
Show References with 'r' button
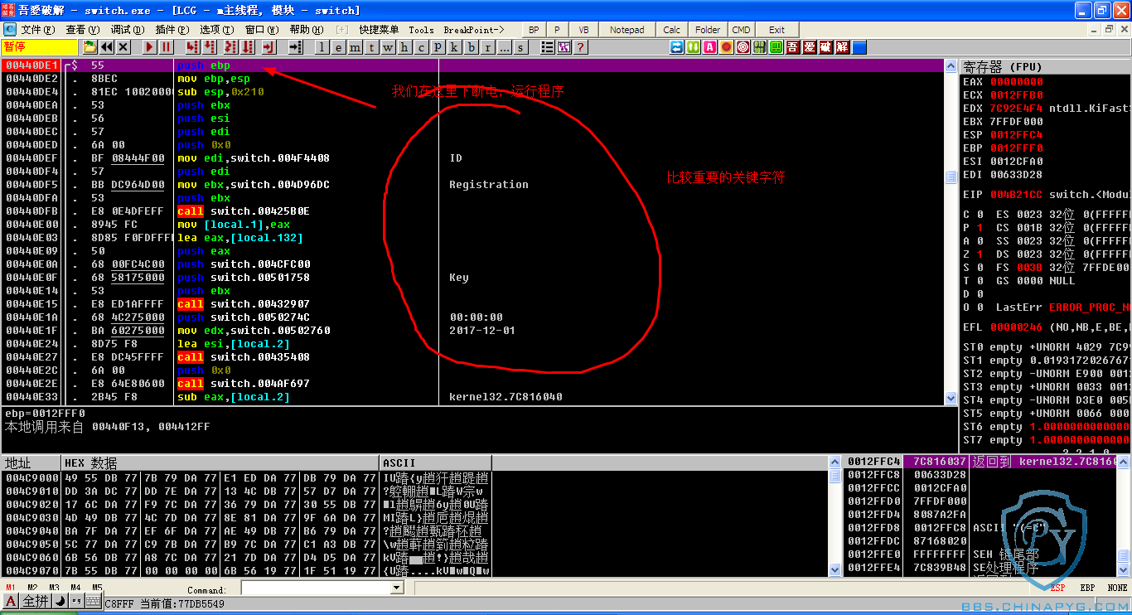point(487,47)
